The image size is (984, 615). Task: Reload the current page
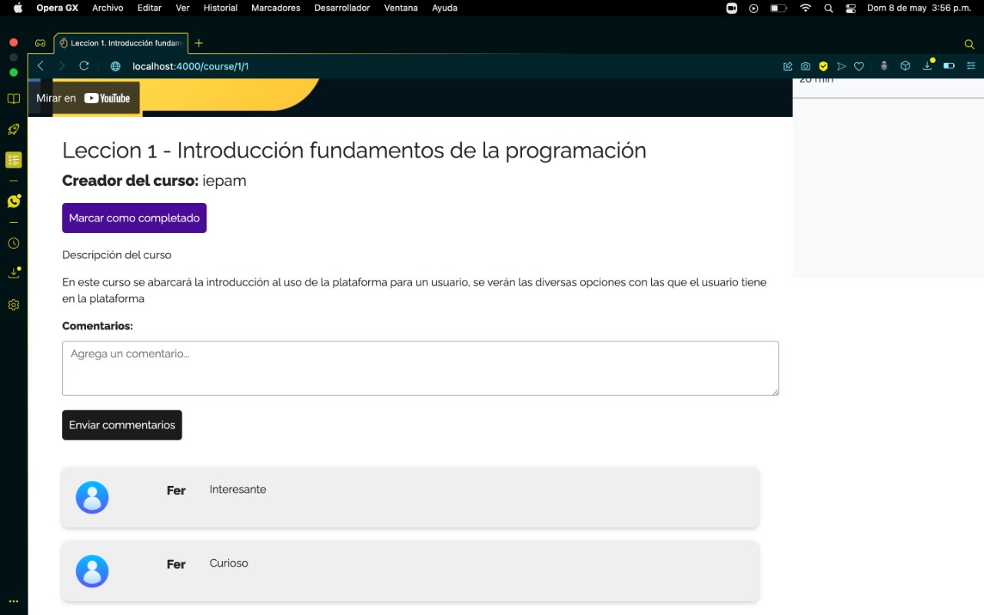tap(85, 66)
